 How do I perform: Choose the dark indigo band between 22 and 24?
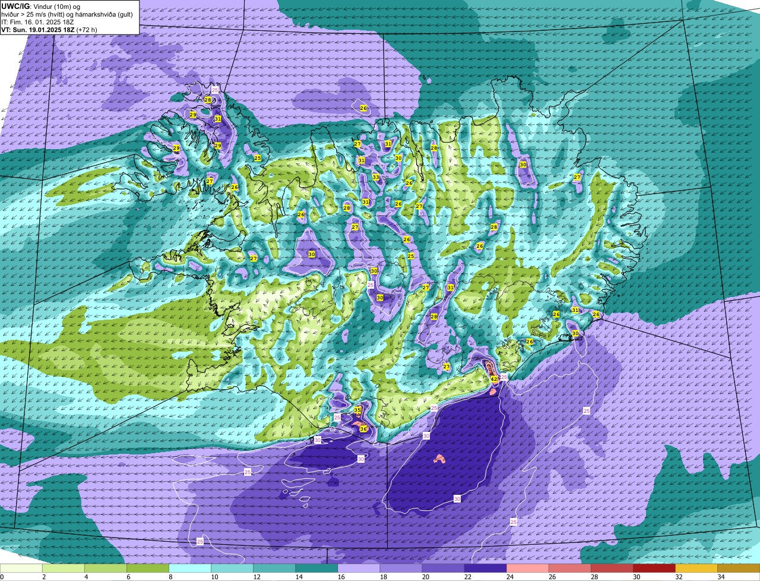(485, 569)
